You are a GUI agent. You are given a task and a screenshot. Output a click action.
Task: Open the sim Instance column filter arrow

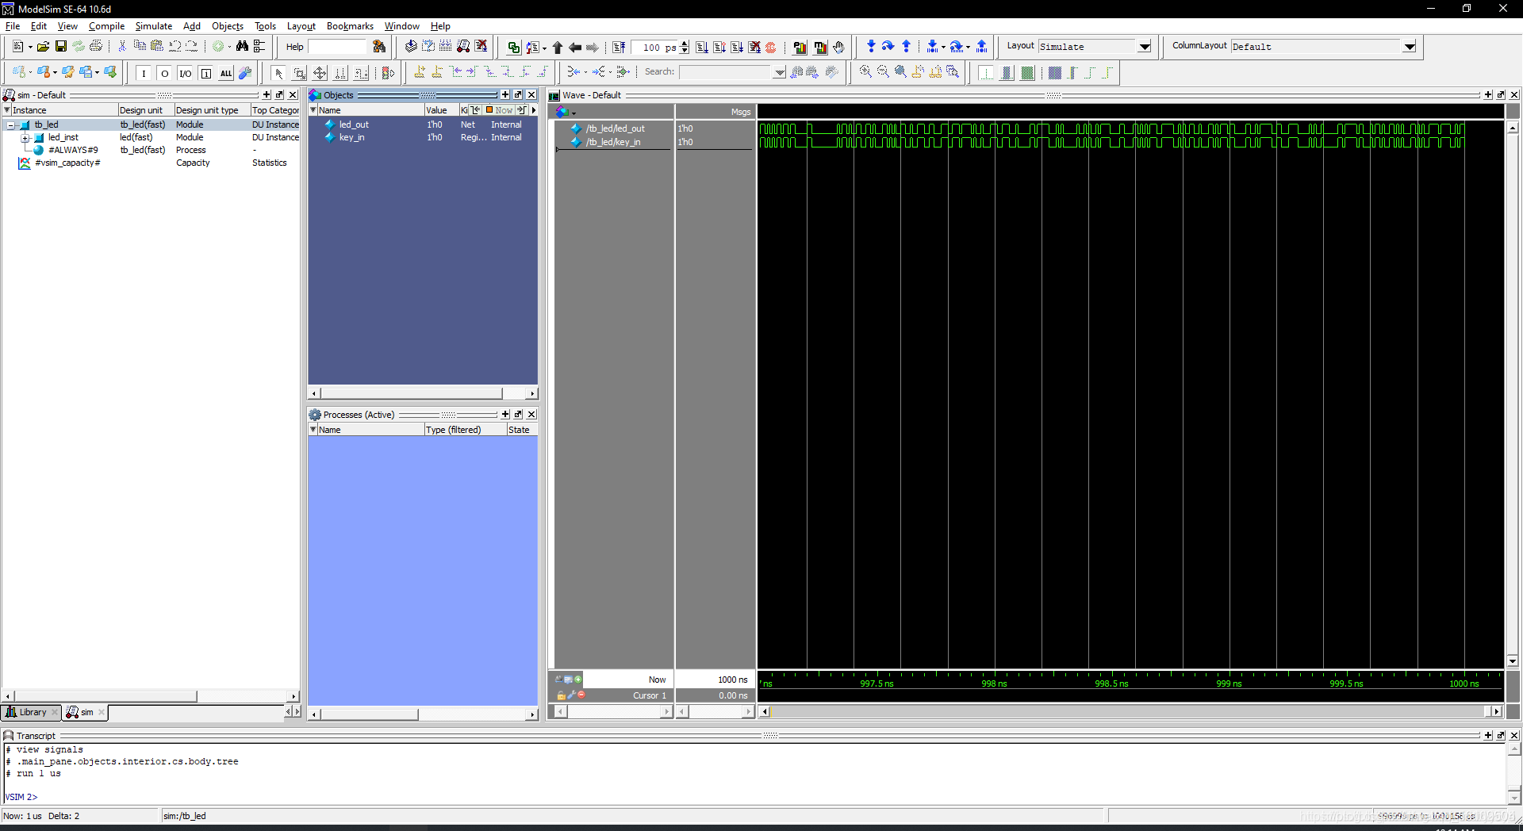coord(7,110)
